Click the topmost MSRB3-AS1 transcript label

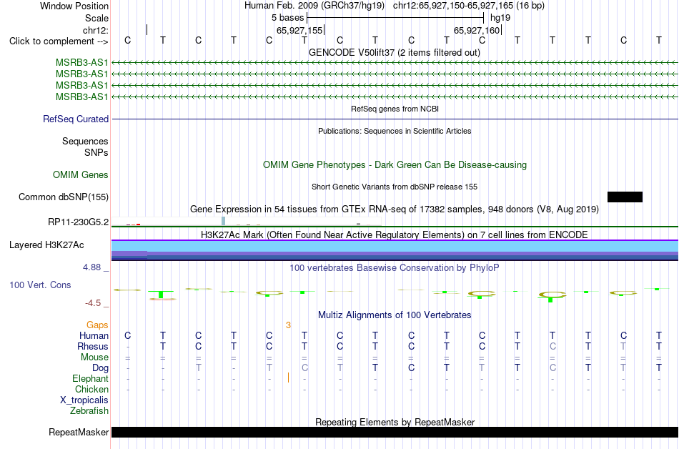click(x=82, y=63)
